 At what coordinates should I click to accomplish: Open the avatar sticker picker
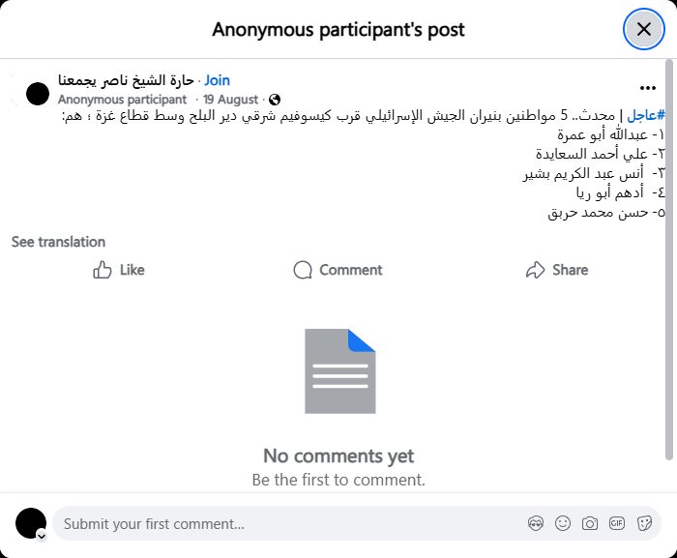point(536,524)
